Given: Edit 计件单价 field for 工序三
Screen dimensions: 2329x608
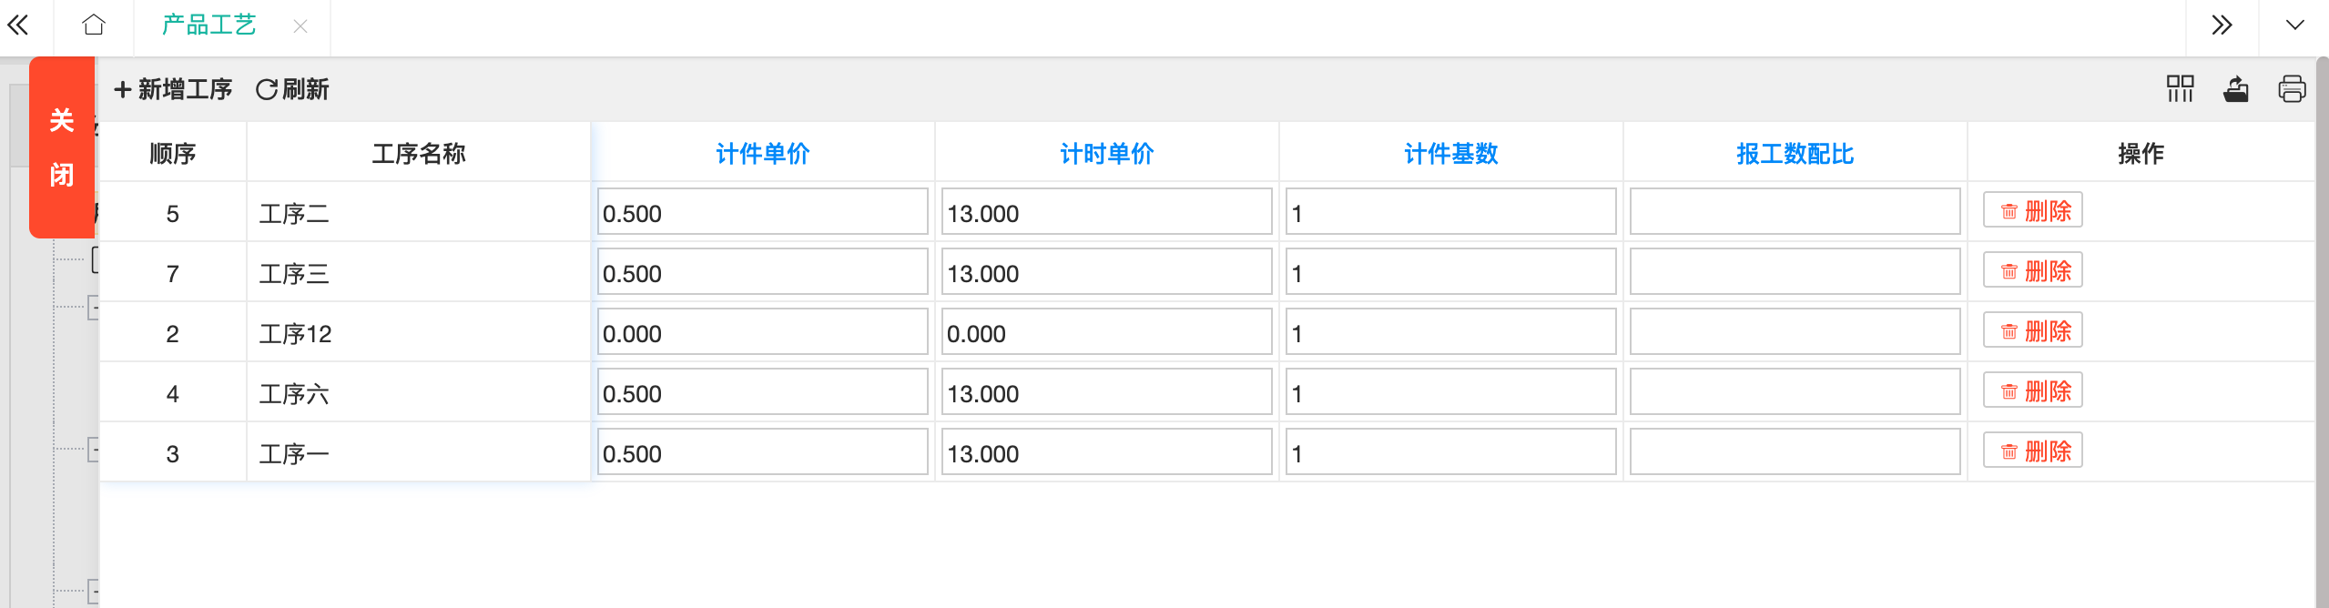Looking at the screenshot, I should click(x=762, y=273).
